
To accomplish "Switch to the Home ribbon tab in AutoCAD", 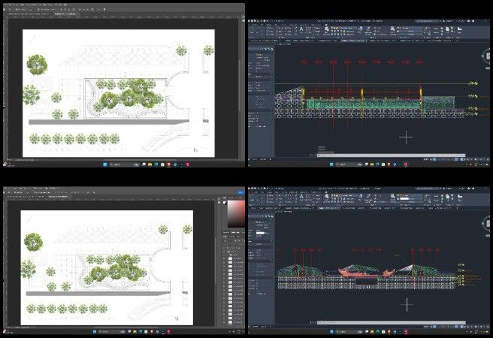I will [x=253, y=190].
